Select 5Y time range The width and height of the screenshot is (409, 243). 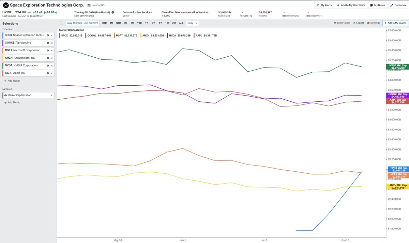(x=160, y=23)
